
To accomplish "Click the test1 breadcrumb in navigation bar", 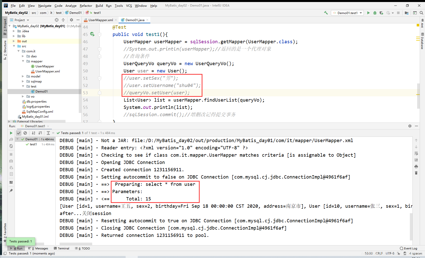I will coord(97,13).
